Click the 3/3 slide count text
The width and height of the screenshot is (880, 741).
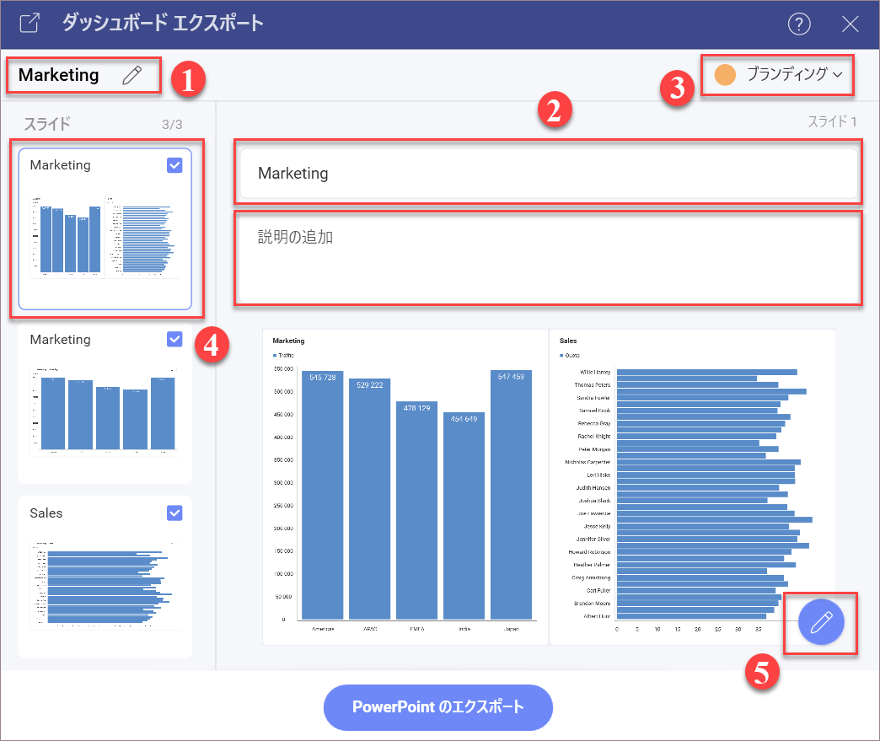[x=172, y=125]
